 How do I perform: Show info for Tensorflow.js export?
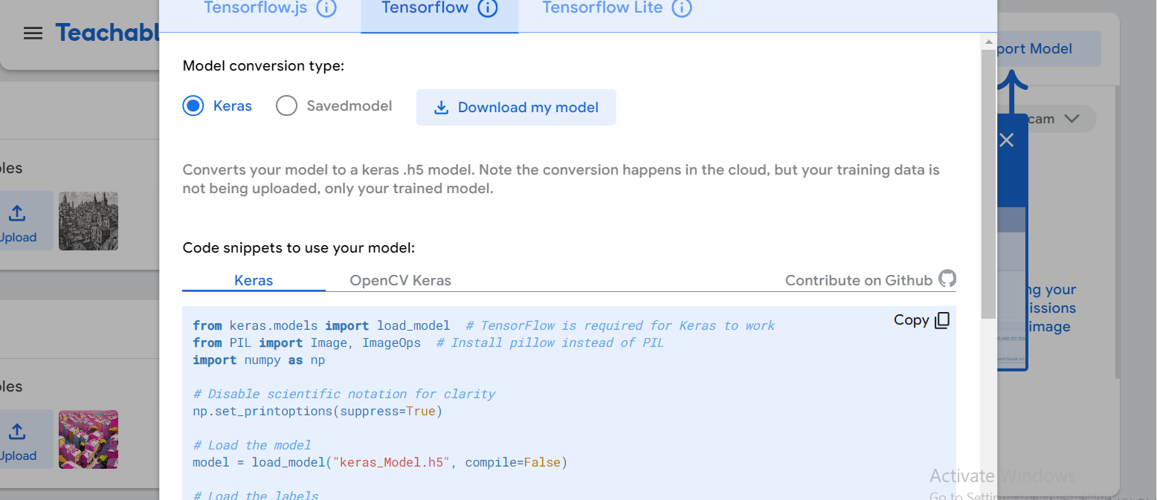pyautogui.click(x=326, y=8)
